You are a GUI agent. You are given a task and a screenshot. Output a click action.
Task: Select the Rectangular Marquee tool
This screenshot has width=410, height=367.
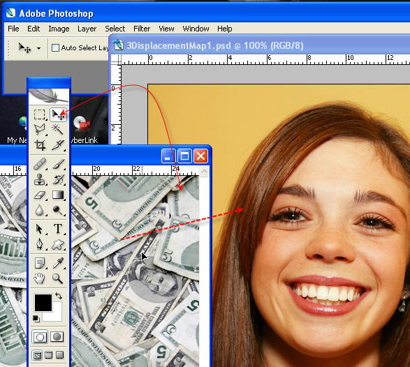[40, 114]
